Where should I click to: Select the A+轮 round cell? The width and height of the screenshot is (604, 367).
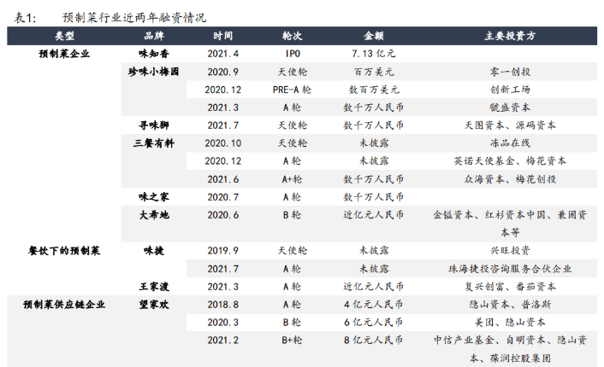click(x=292, y=179)
